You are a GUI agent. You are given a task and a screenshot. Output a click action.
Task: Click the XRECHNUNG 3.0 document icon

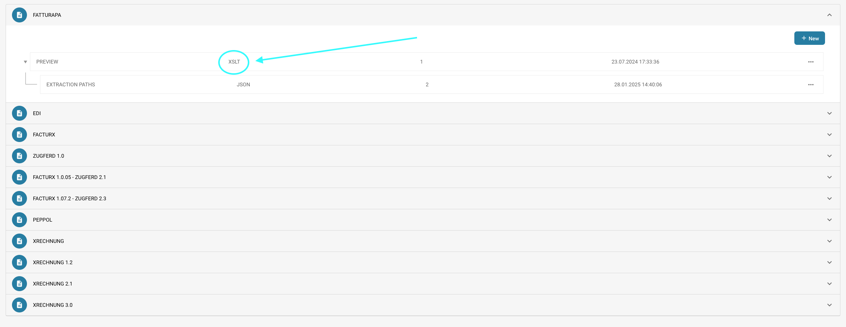tap(19, 305)
